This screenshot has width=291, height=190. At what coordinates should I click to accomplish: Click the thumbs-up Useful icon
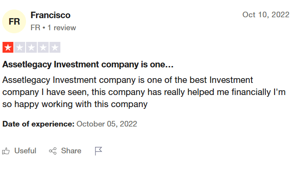(x=6, y=151)
